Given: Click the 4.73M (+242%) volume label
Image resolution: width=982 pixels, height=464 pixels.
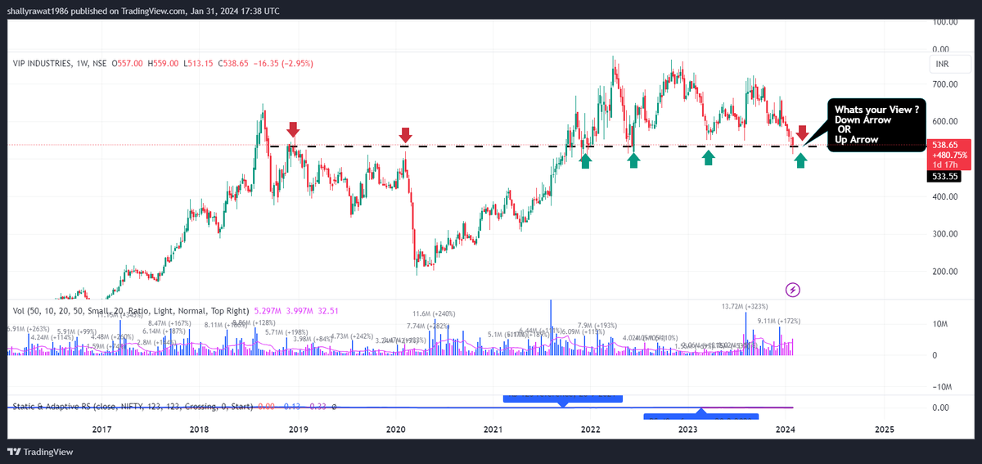Looking at the screenshot, I should point(351,336).
